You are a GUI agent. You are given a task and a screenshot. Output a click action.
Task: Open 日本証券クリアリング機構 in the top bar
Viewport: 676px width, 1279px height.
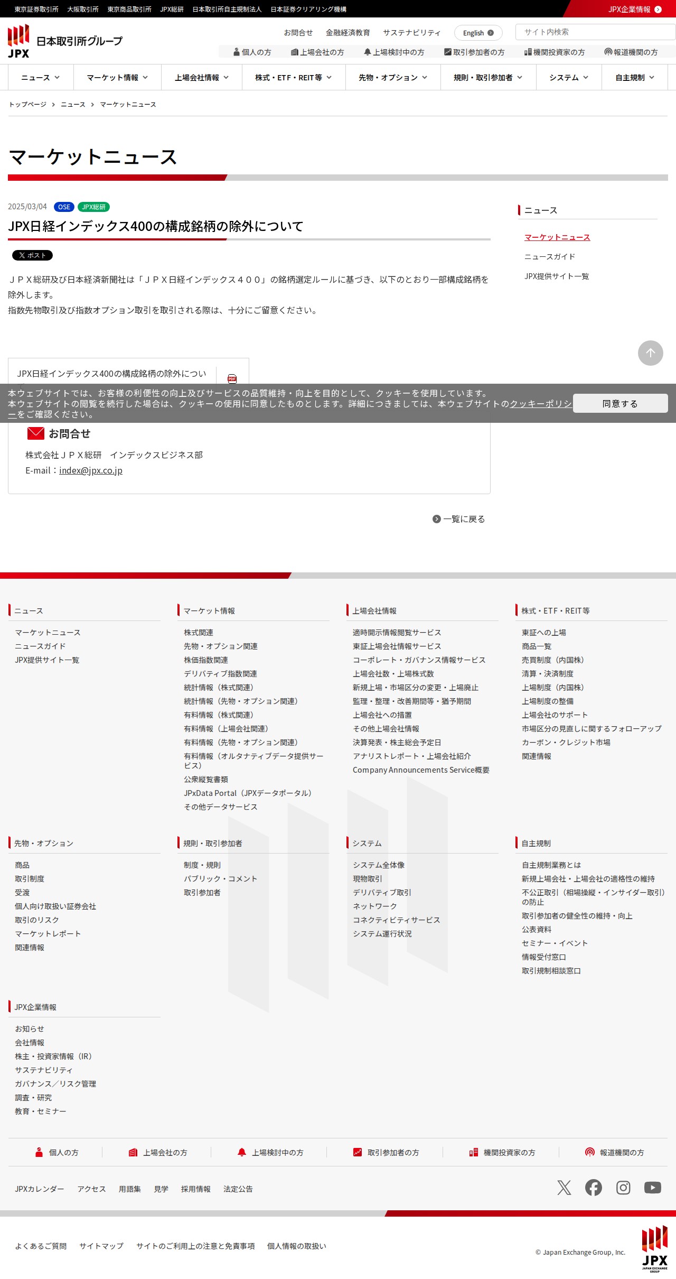tap(308, 10)
